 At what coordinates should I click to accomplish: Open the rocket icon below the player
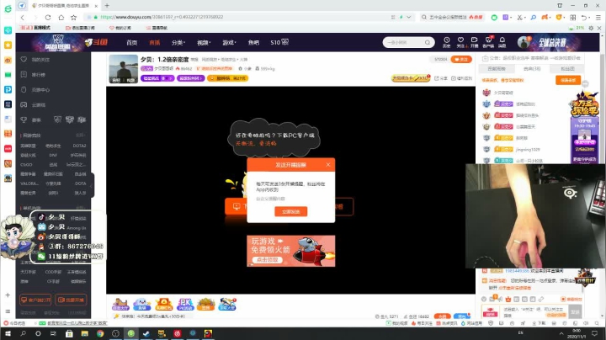pyautogui.click(x=227, y=304)
